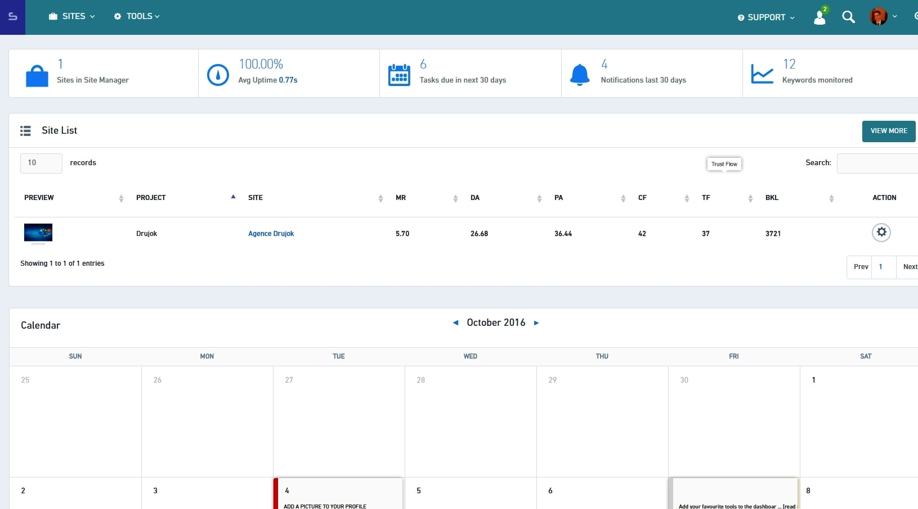Sort table by BKL column
Screen dimensions: 918x509
pos(799,198)
